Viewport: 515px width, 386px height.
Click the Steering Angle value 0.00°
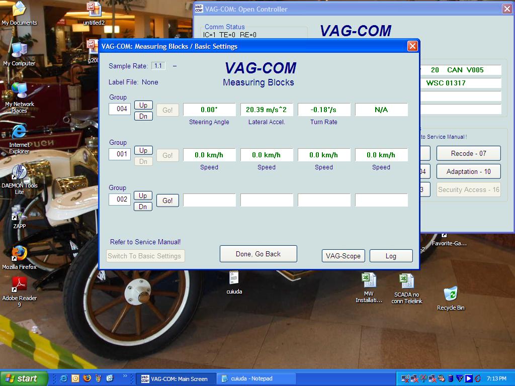(209, 110)
